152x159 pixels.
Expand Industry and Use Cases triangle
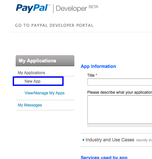(x=84, y=140)
